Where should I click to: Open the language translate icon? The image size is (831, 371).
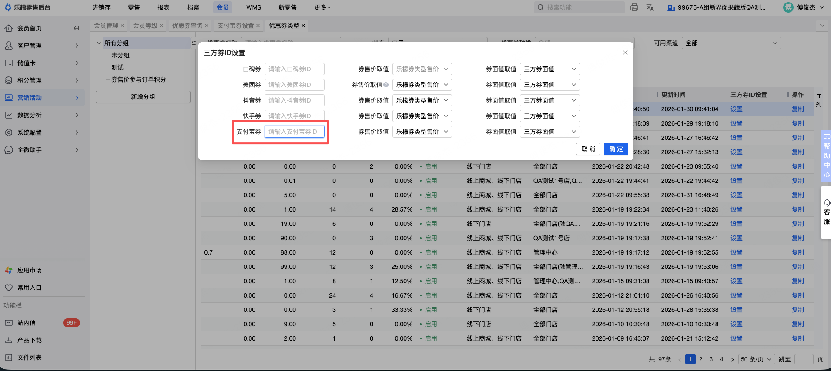(650, 7)
